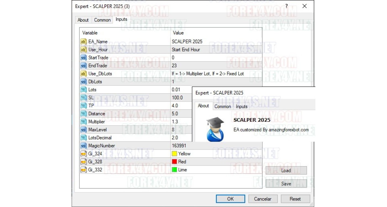Click the integer icon next to MagicNumber

83,146
